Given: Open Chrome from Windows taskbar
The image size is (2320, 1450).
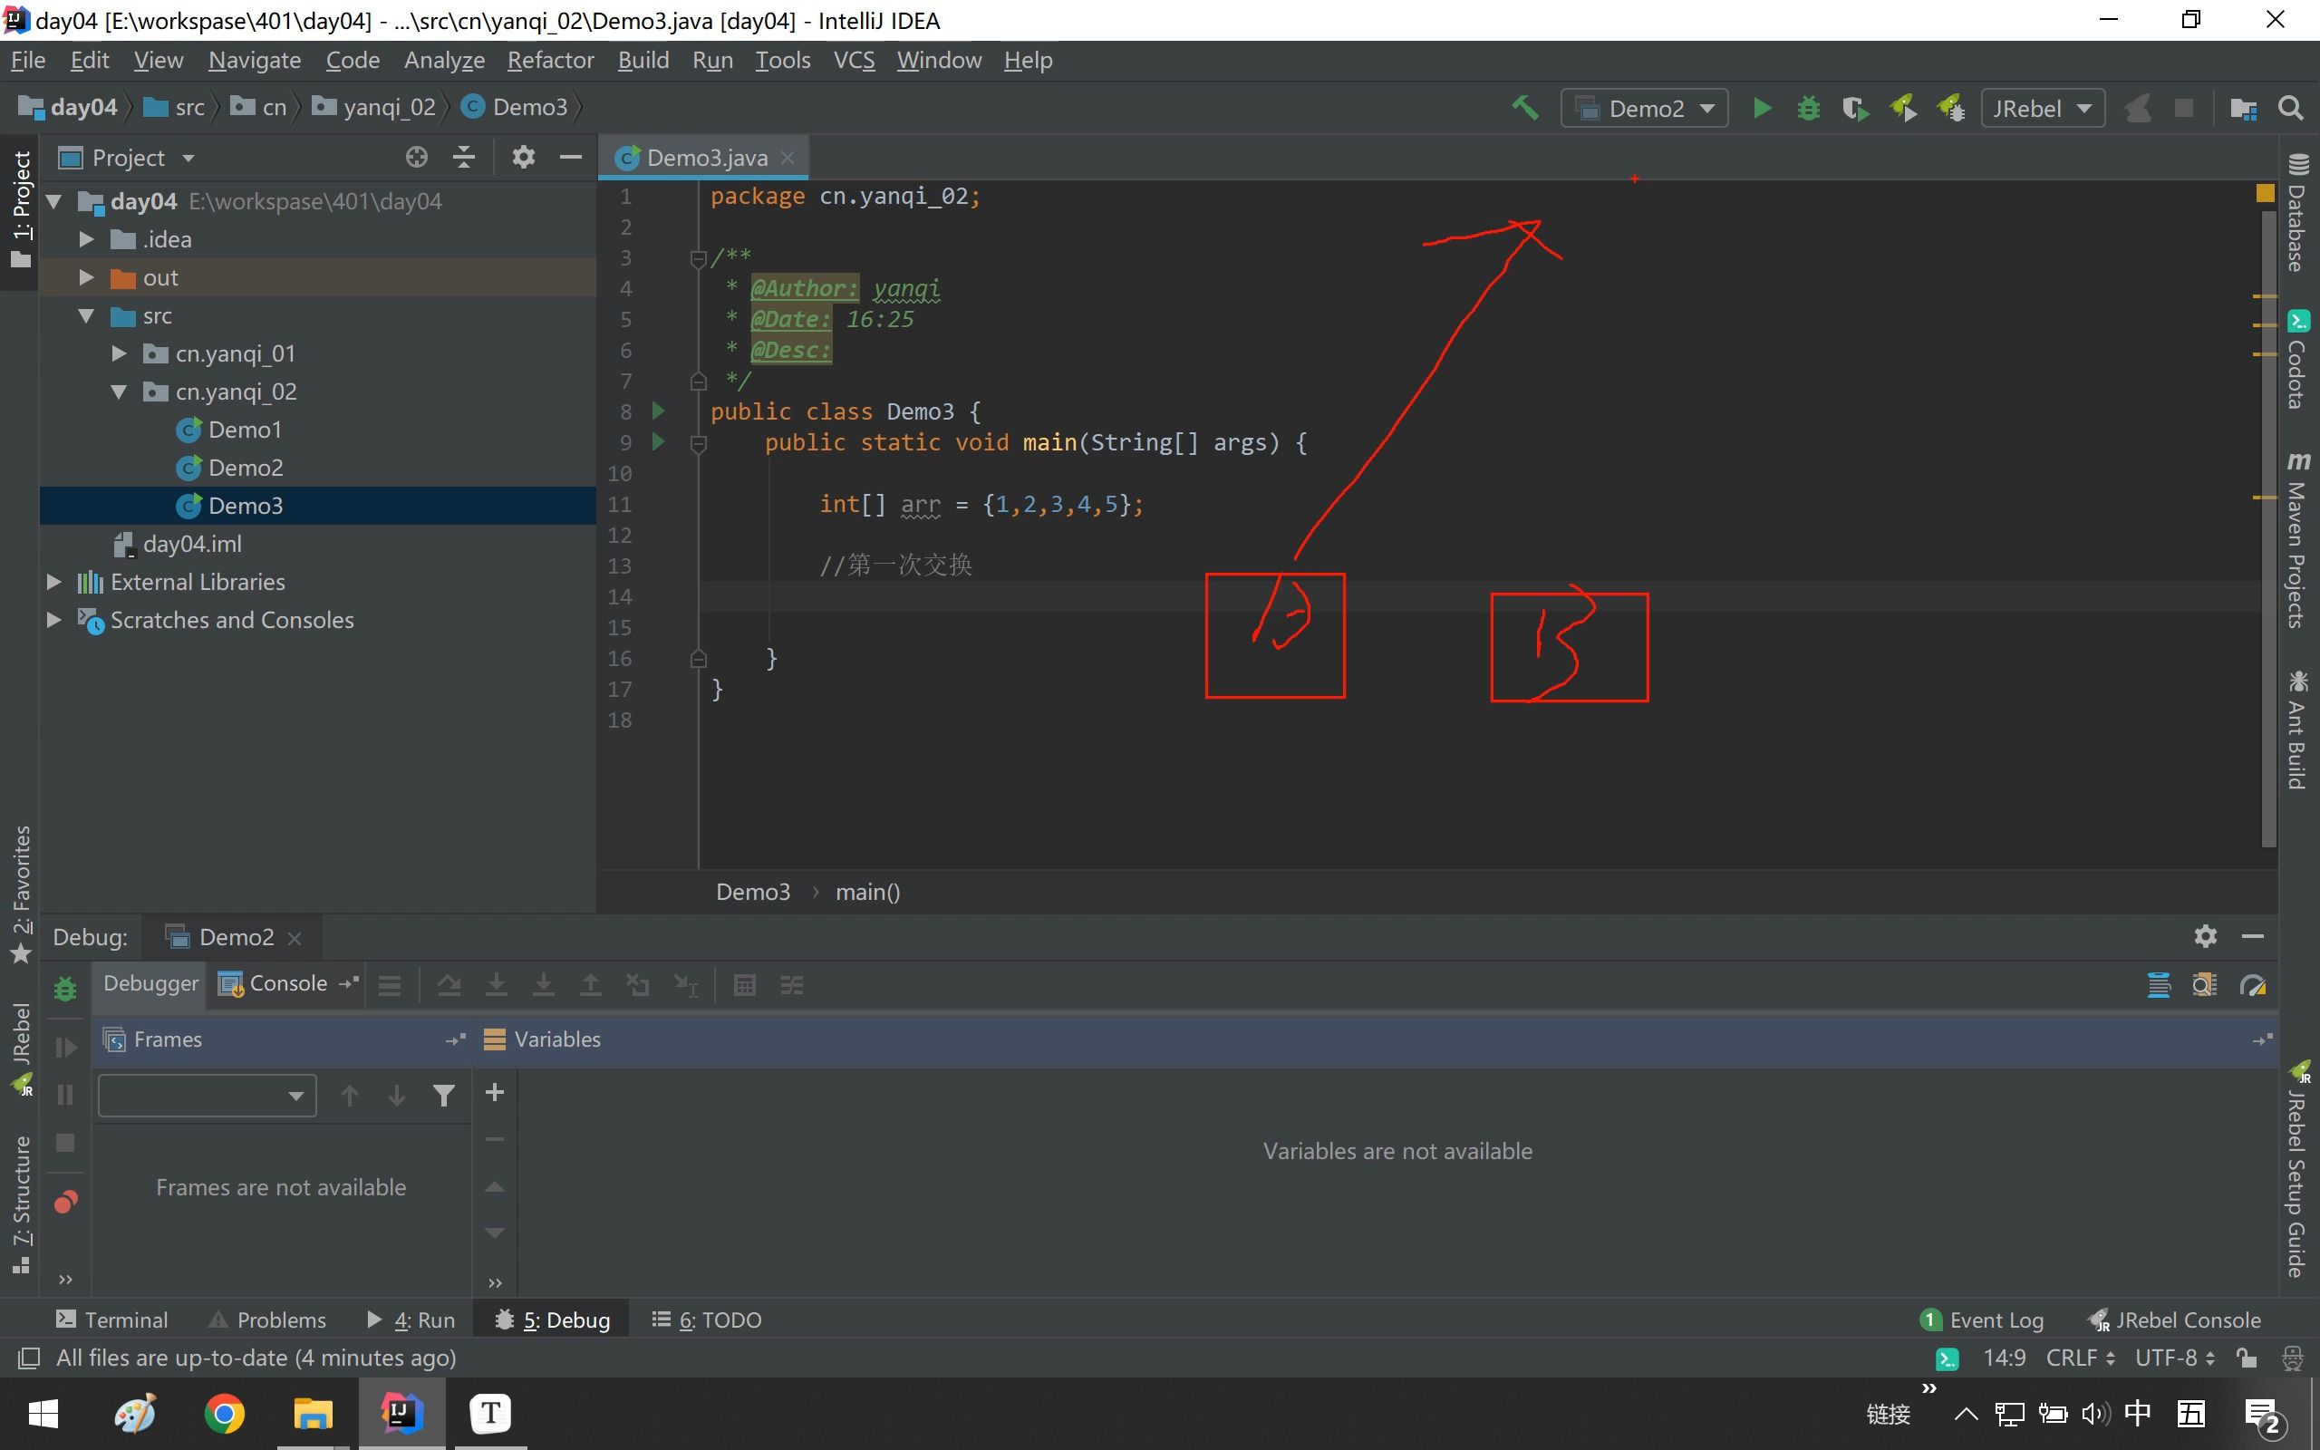Looking at the screenshot, I should pos(225,1414).
